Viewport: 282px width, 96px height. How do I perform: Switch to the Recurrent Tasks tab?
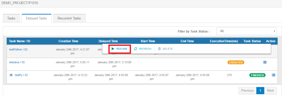point(69,18)
